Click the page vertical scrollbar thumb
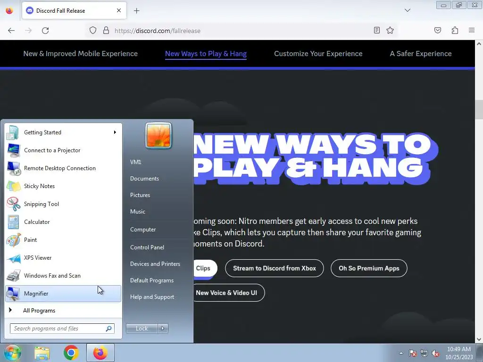 click(479, 110)
